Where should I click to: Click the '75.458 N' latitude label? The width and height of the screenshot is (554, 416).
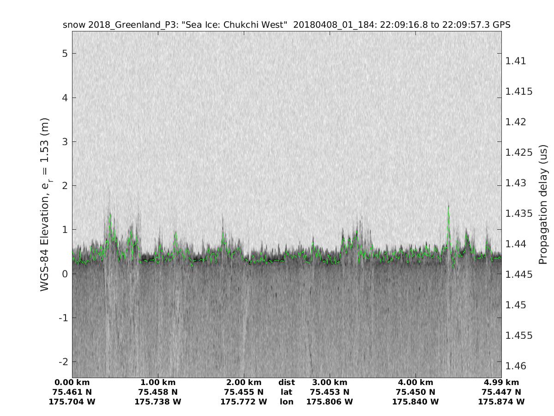(x=158, y=392)
